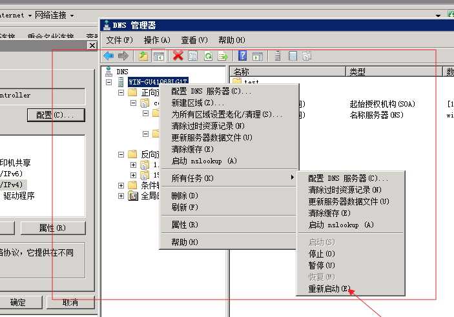Open the 查看(V) menu
Viewport: 454px width, 317px height.
click(194, 40)
